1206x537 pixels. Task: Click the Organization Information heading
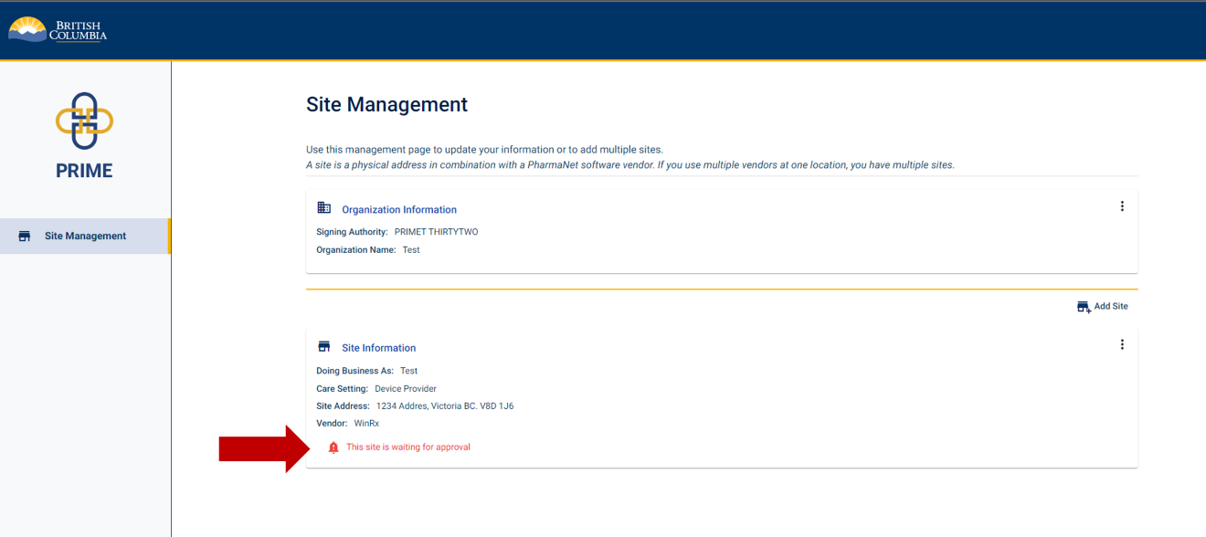(x=399, y=209)
